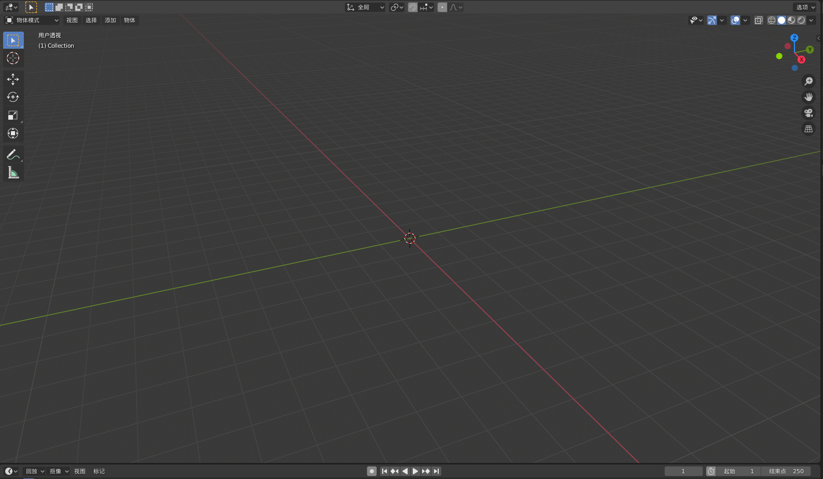
Task: Toggle use preview range clock icon
Action: point(711,471)
